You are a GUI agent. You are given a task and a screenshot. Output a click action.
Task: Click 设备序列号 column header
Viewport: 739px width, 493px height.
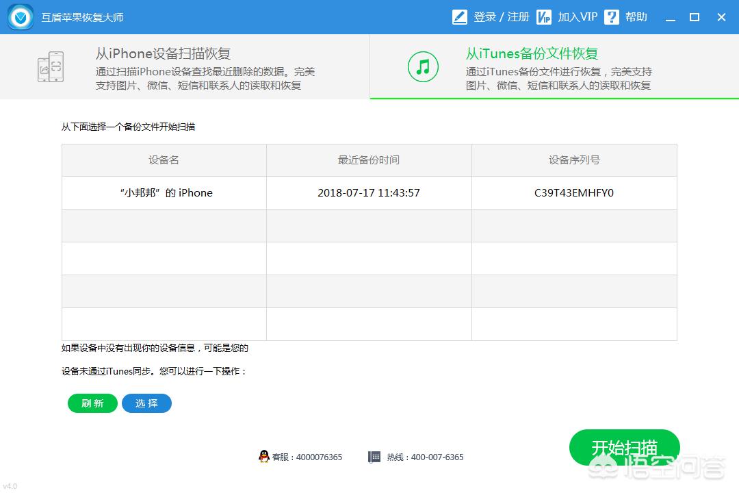pyautogui.click(x=574, y=160)
